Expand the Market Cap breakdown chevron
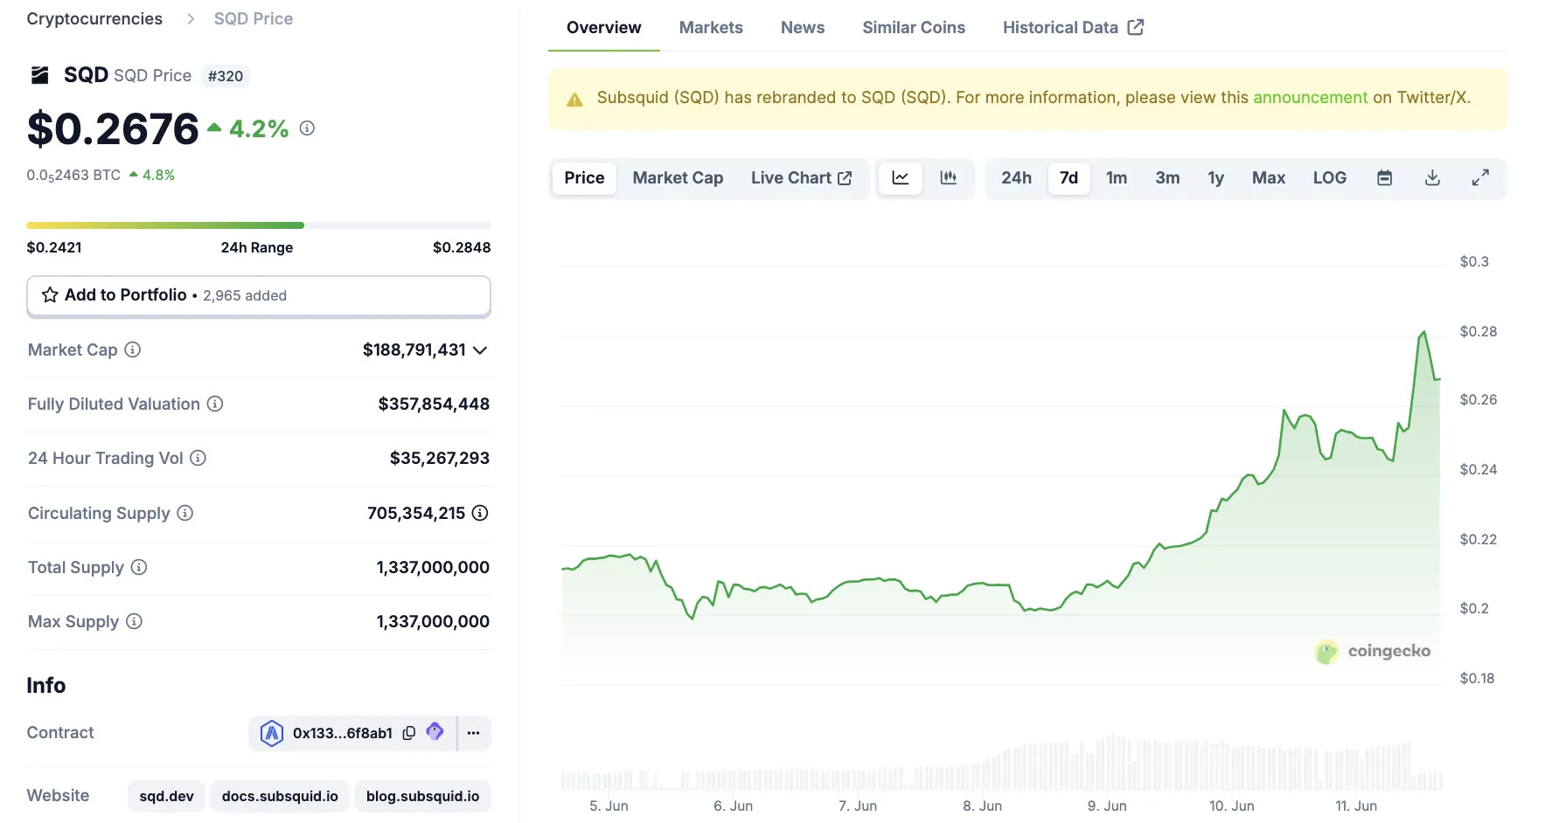1545x823 pixels. tap(479, 350)
